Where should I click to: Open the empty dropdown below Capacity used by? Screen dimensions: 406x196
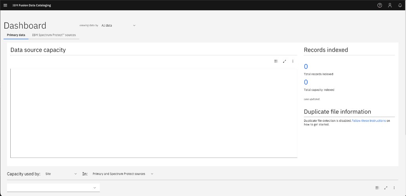click(54, 188)
